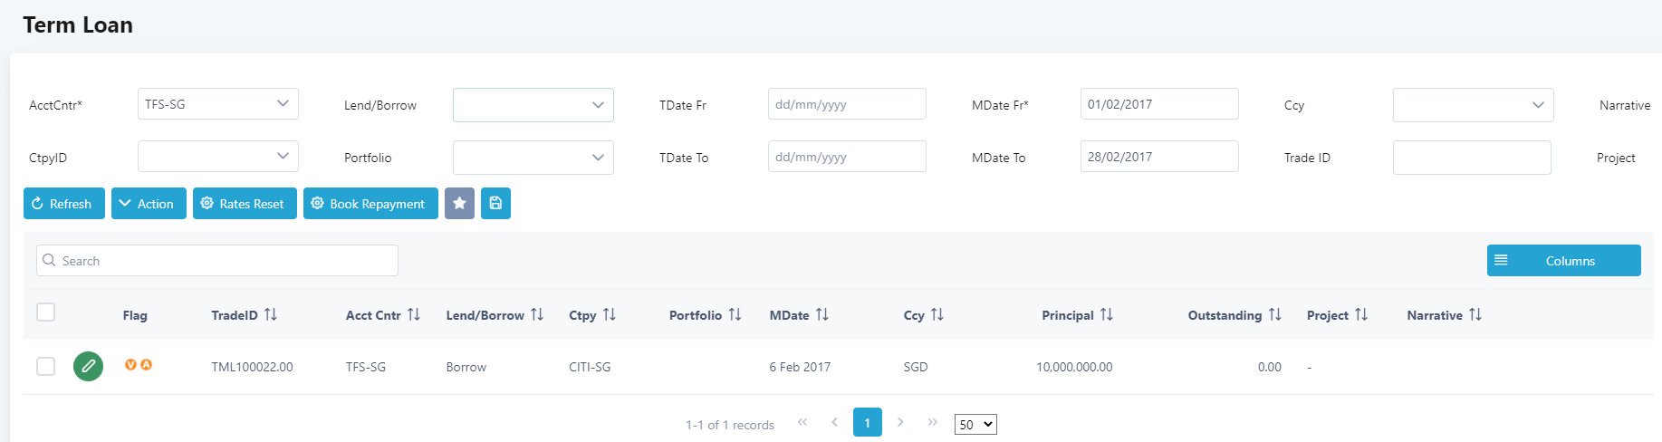Click the star favorite icon button

pos(459,204)
